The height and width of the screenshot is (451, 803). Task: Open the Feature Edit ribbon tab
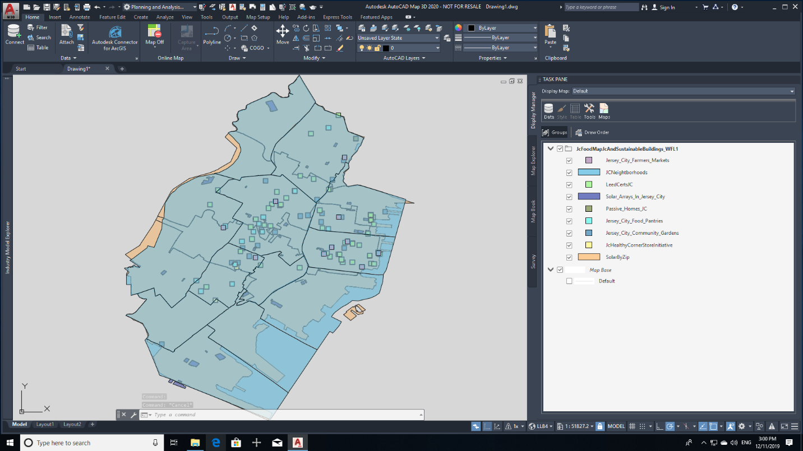pyautogui.click(x=112, y=17)
